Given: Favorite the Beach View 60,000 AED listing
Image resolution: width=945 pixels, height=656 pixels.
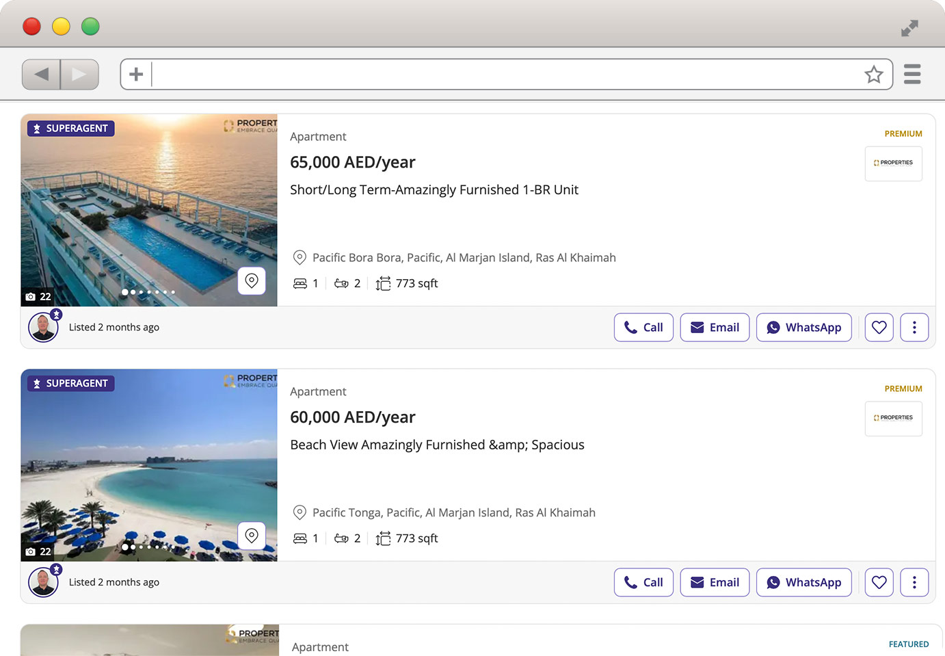Looking at the screenshot, I should pyautogui.click(x=879, y=583).
